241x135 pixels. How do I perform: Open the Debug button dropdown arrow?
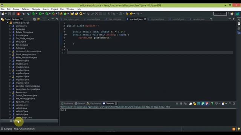[x=37, y=14]
